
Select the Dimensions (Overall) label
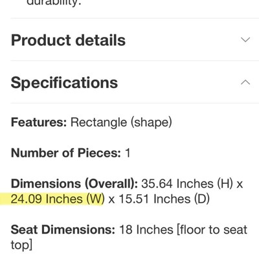(x=74, y=184)
